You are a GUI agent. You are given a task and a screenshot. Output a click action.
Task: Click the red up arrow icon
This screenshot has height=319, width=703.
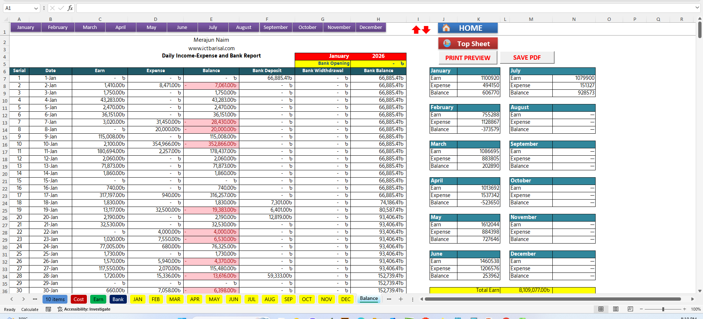click(416, 30)
